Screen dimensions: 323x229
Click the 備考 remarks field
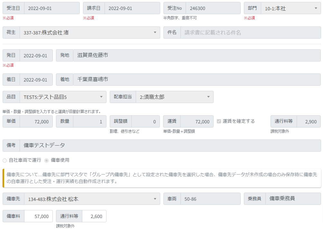click(170, 146)
